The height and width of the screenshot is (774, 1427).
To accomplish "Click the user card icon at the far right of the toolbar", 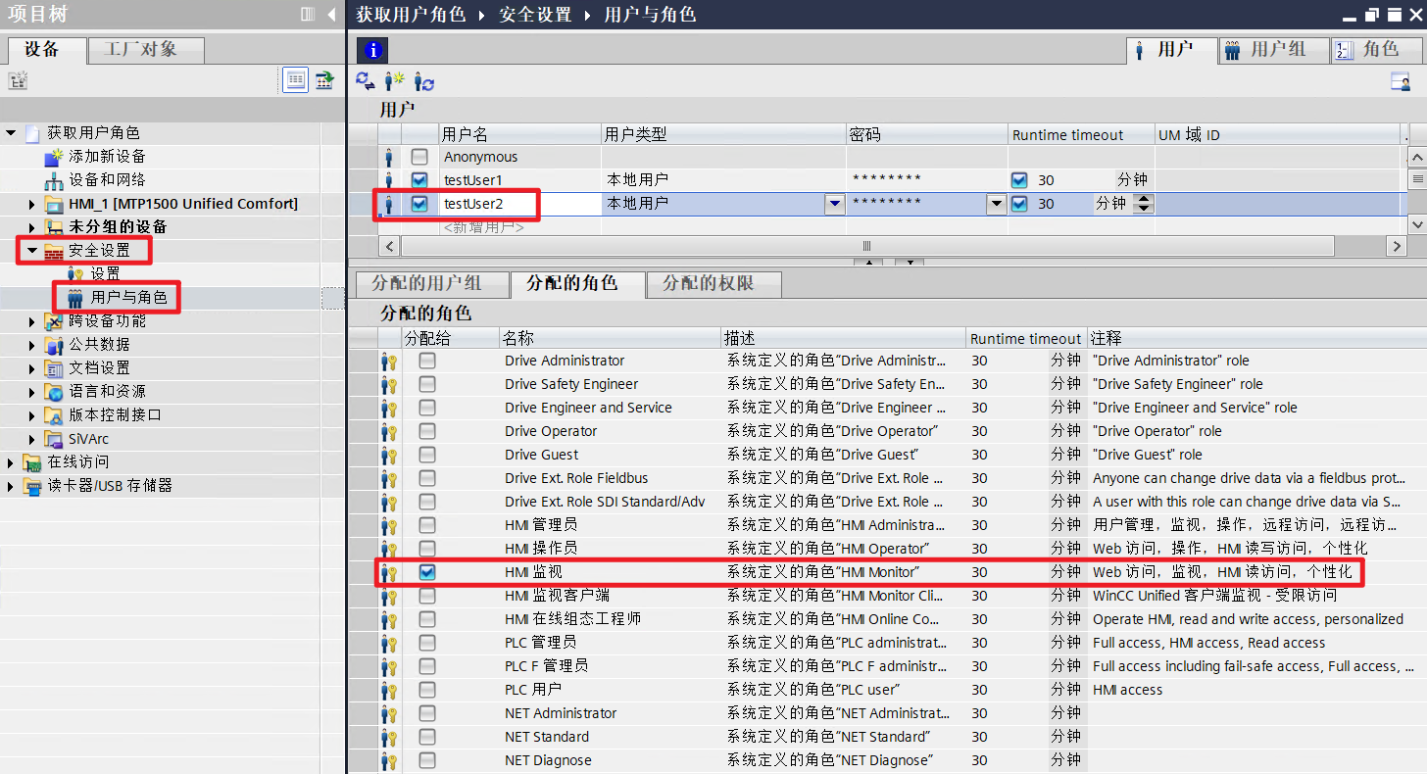I will click(1401, 82).
